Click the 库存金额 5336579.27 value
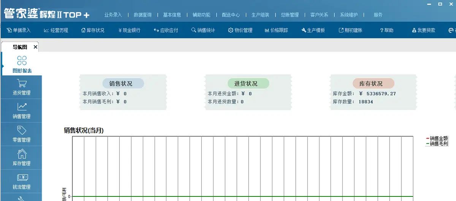The image size is (456, 201). [x=377, y=93]
